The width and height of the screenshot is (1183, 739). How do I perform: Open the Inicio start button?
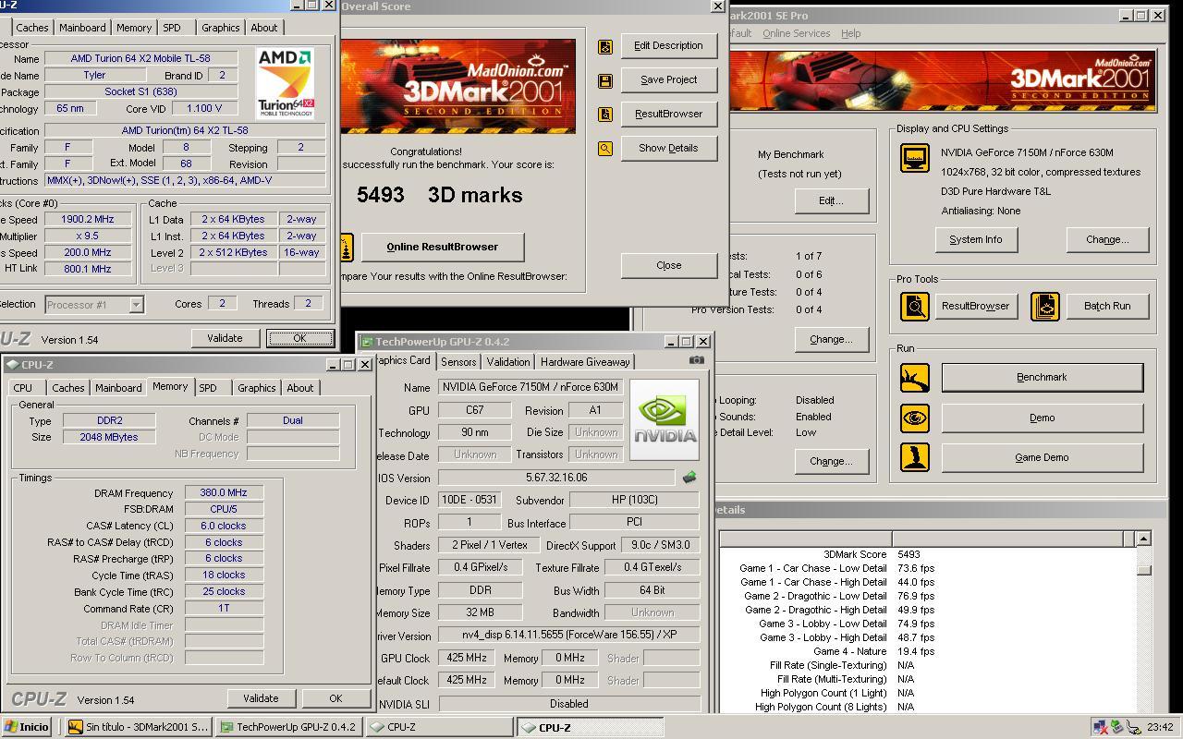(27, 727)
